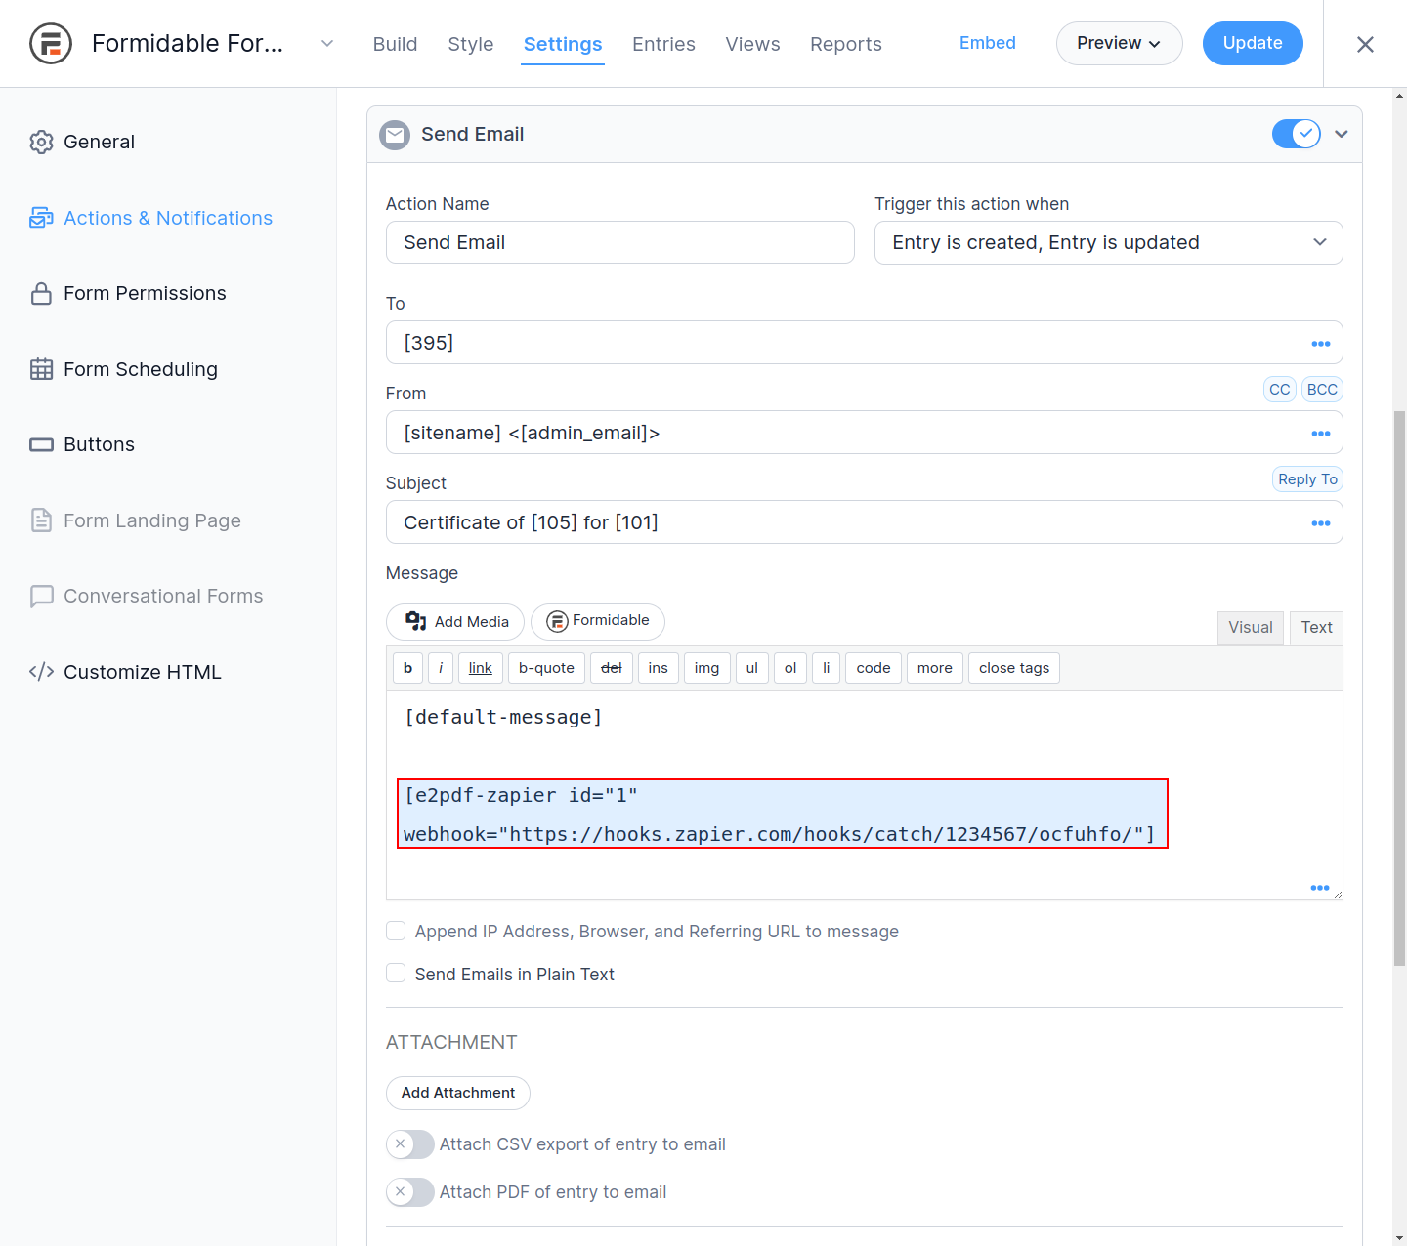
Task: Collapse the Send Email action panel
Action: (x=1342, y=134)
